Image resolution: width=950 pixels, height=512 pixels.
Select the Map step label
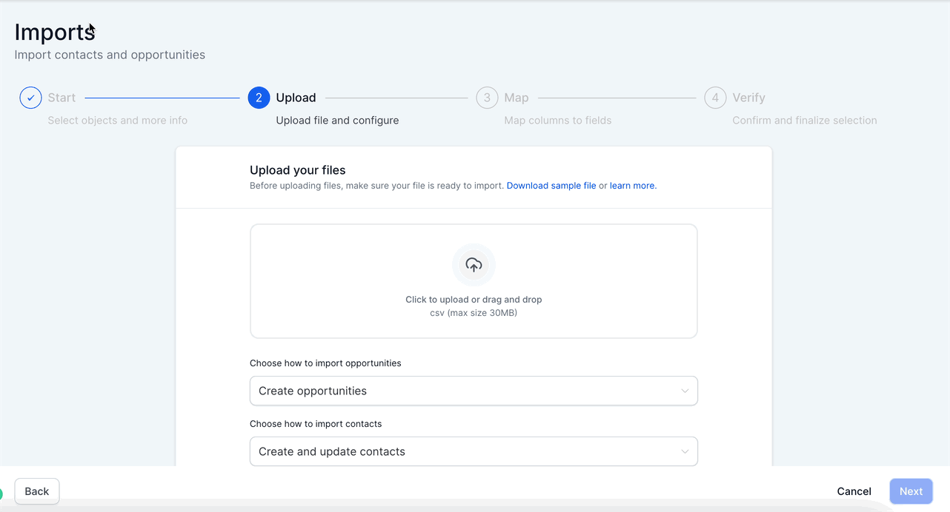click(516, 98)
